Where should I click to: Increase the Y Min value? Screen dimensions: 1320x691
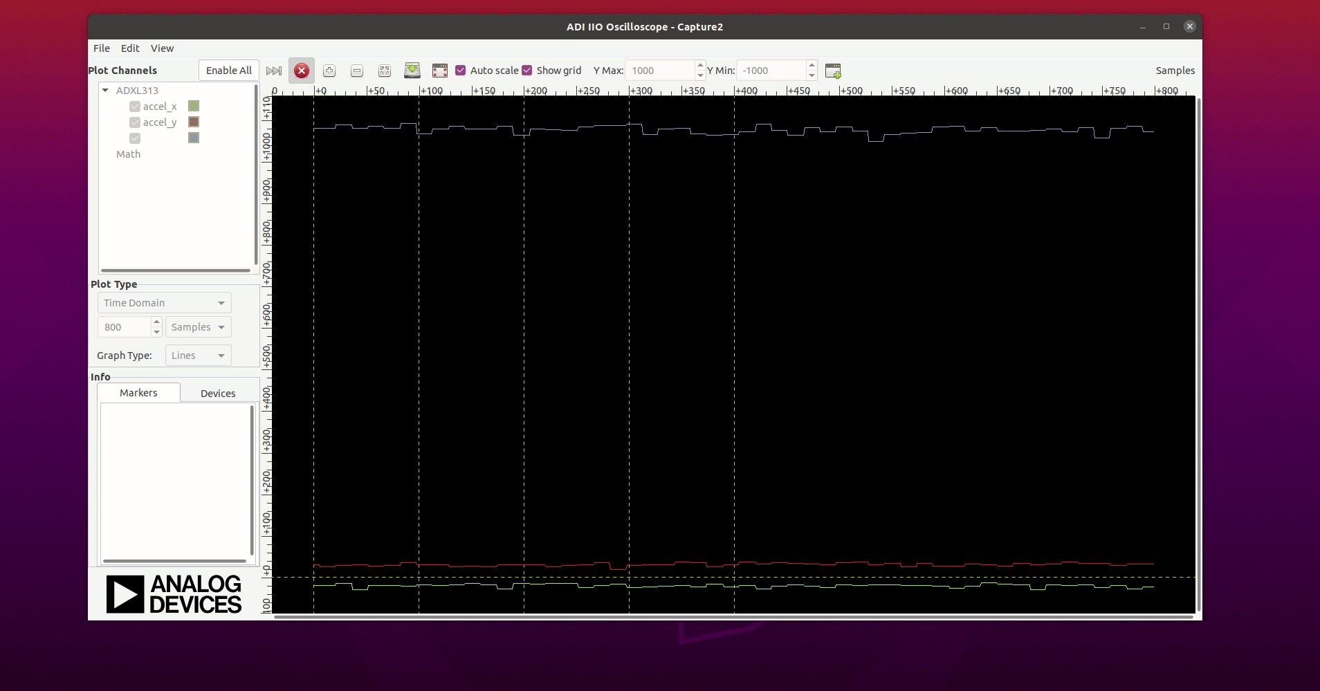click(x=812, y=65)
